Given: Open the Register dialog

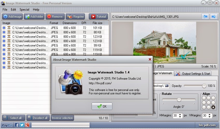Looking at the screenshot, I should click(x=76, y=17).
